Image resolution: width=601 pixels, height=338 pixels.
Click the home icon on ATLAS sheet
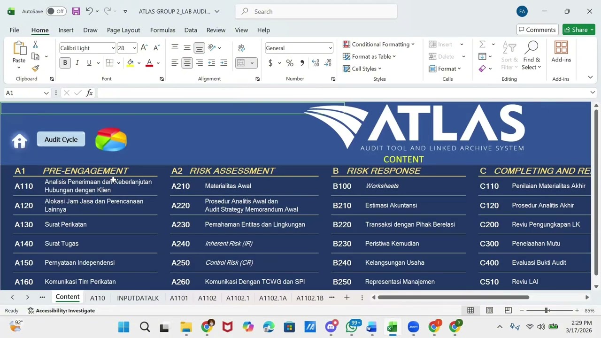coord(20,140)
